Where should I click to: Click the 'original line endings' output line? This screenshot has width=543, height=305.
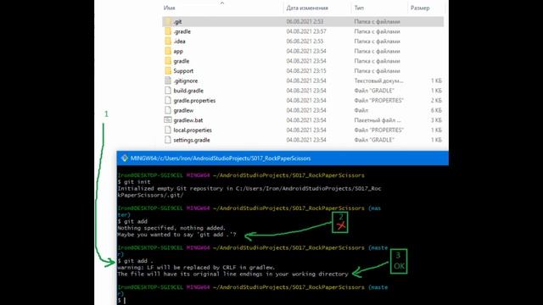232,274
